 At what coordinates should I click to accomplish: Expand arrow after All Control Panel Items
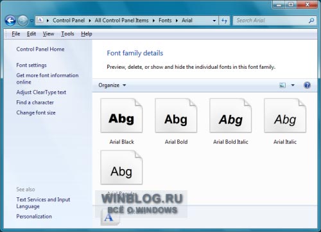(x=153, y=21)
